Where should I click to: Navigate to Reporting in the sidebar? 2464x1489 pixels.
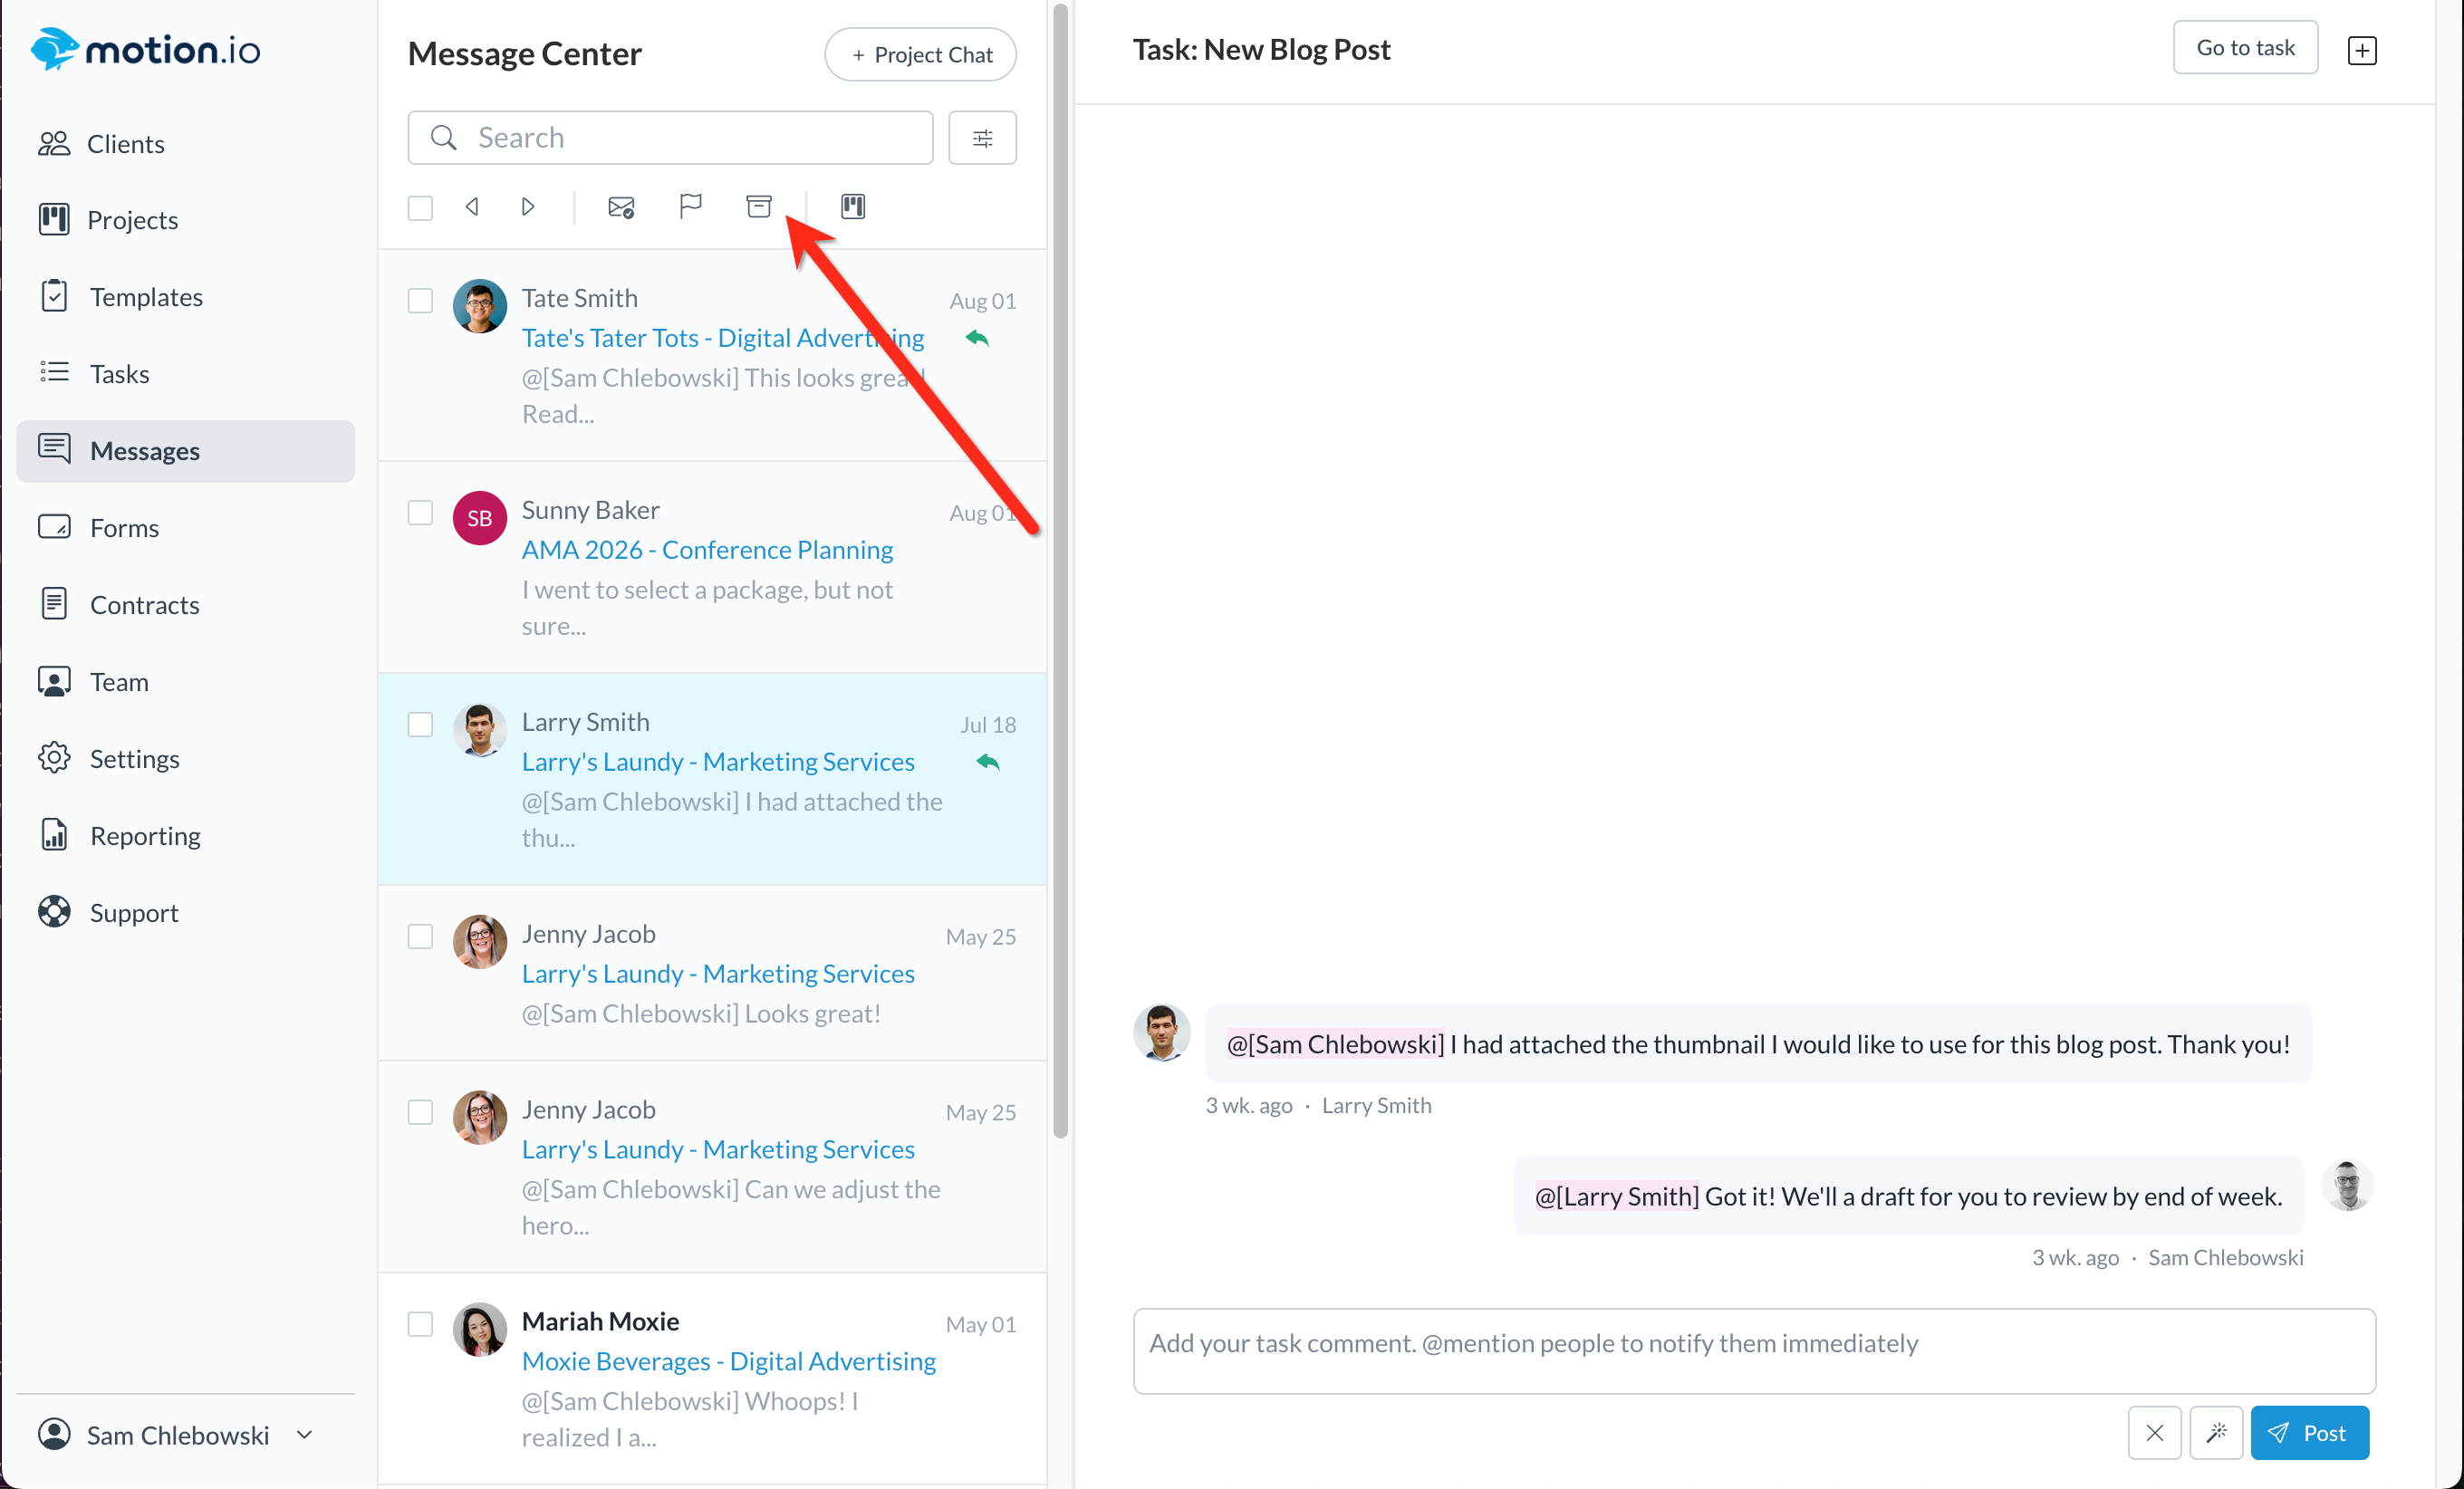[x=145, y=835]
